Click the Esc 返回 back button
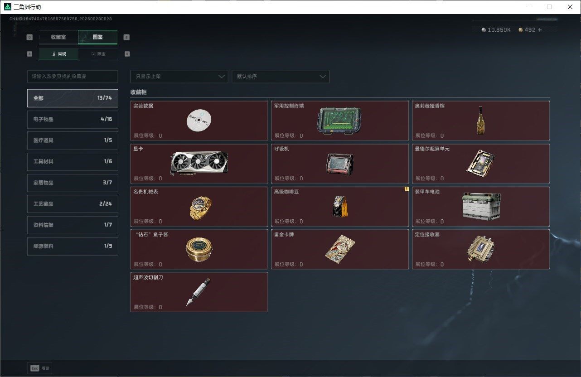This screenshot has width=581, height=377. click(x=40, y=368)
